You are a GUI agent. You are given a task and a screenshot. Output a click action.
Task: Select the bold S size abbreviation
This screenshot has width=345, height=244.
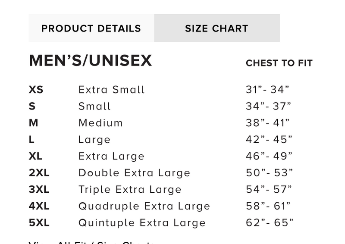32,106
